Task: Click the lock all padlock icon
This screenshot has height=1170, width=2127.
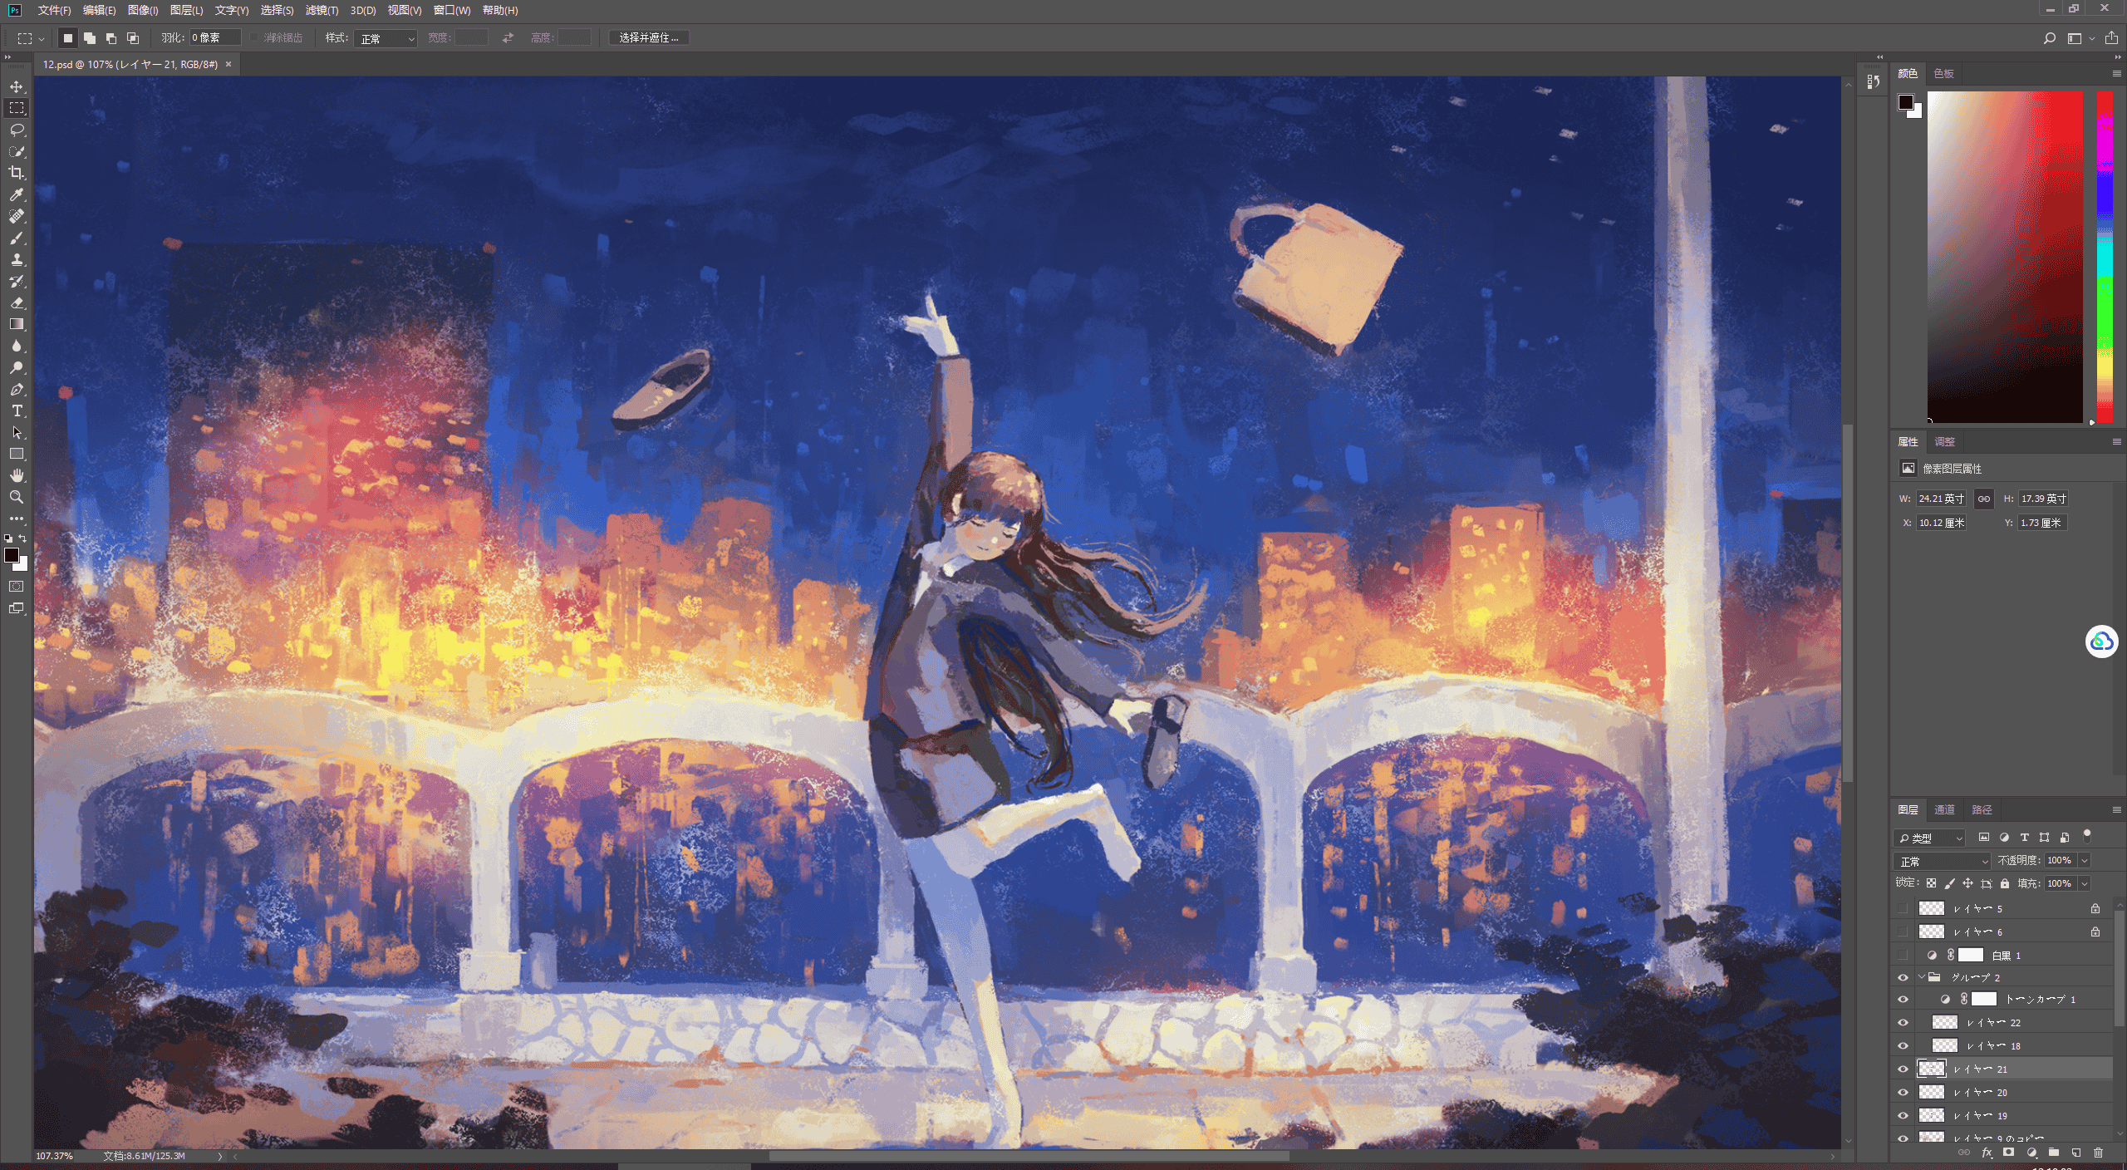Action: 2005,883
